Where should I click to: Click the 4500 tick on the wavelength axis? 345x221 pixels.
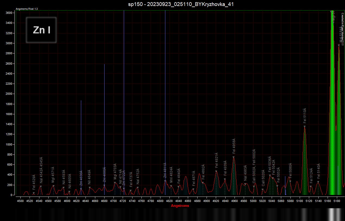click(x=20, y=201)
